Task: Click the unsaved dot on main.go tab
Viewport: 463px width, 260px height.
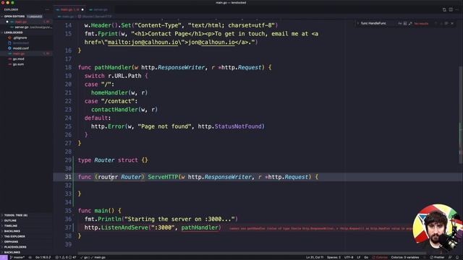Action: 82,9
